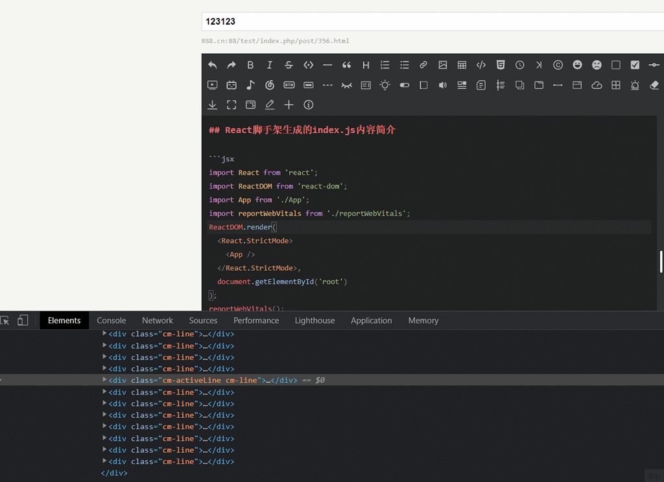Expand the highlighted cm-activeLine div node
Viewport: 664px width, 482px height.
tap(104, 380)
